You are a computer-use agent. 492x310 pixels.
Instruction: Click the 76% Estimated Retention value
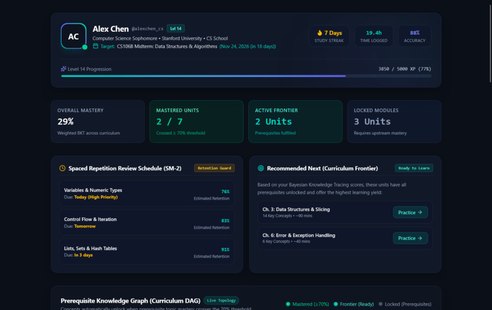coord(225,192)
